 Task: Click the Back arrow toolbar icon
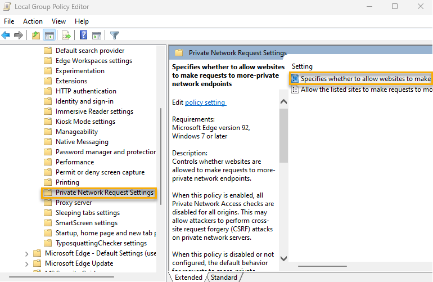click(x=6, y=35)
